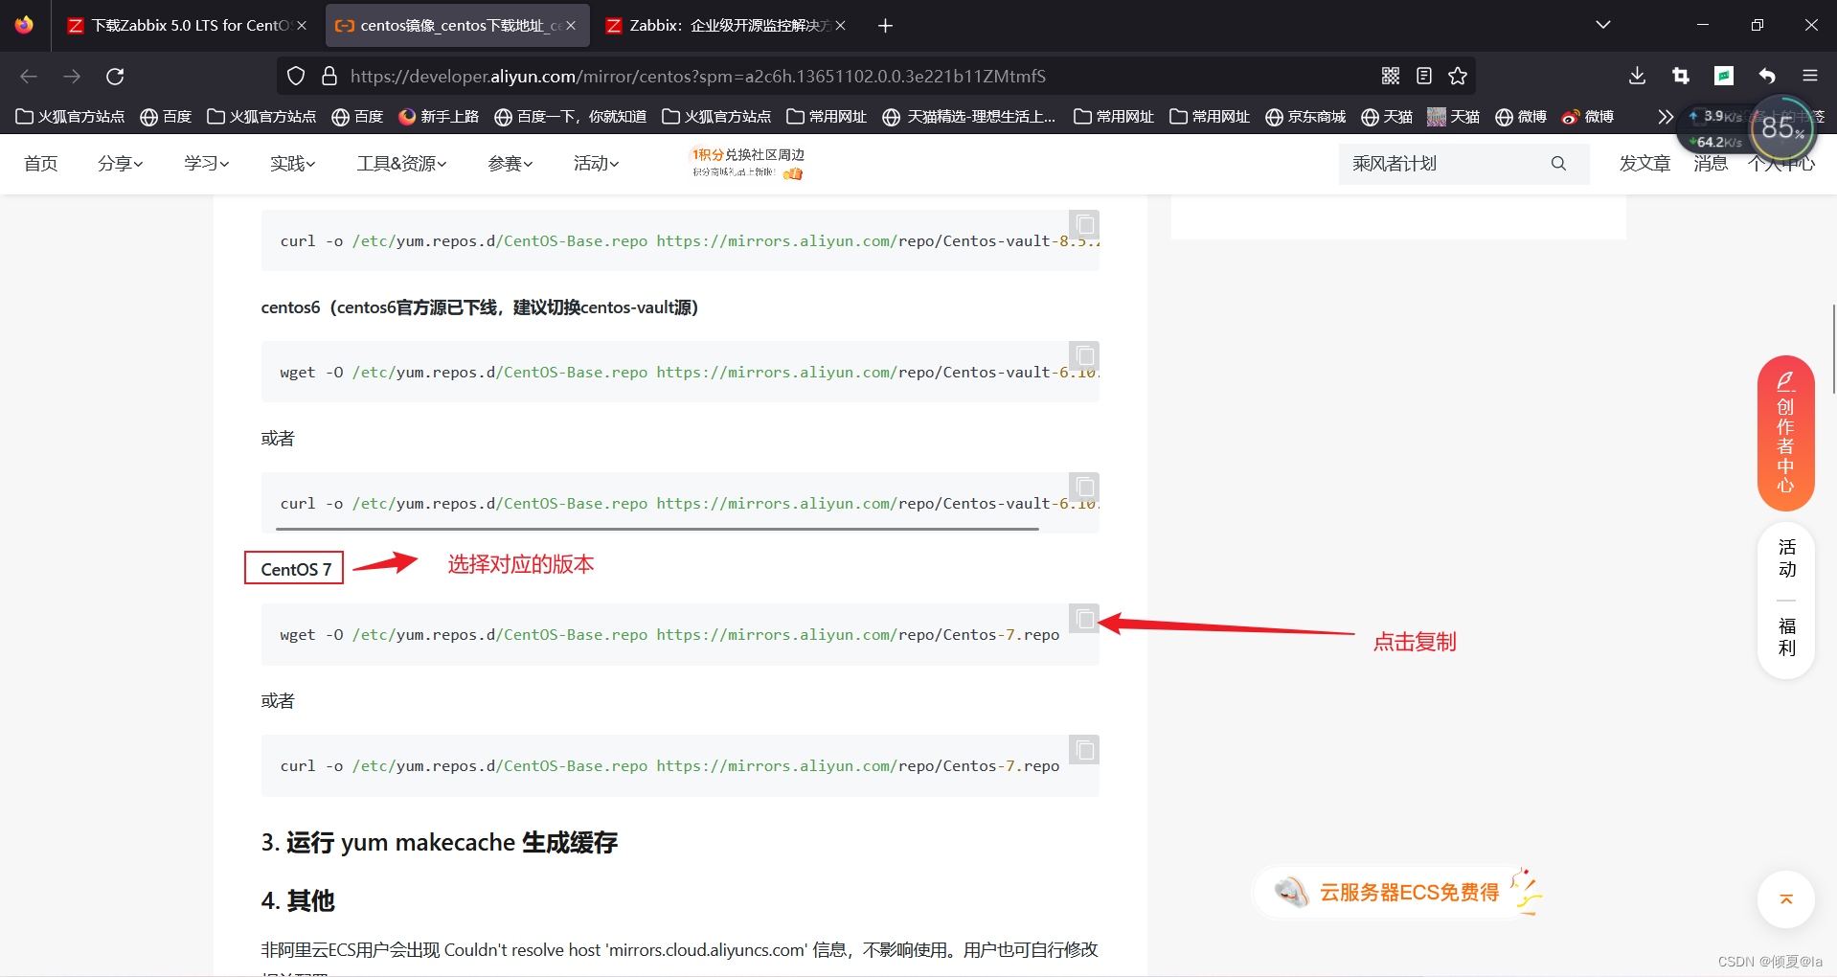
Task: Open the page QR code icon
Action: tap(1391, 76)
